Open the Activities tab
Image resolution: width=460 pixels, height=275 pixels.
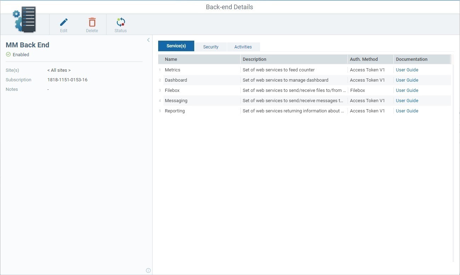point(243,47)
